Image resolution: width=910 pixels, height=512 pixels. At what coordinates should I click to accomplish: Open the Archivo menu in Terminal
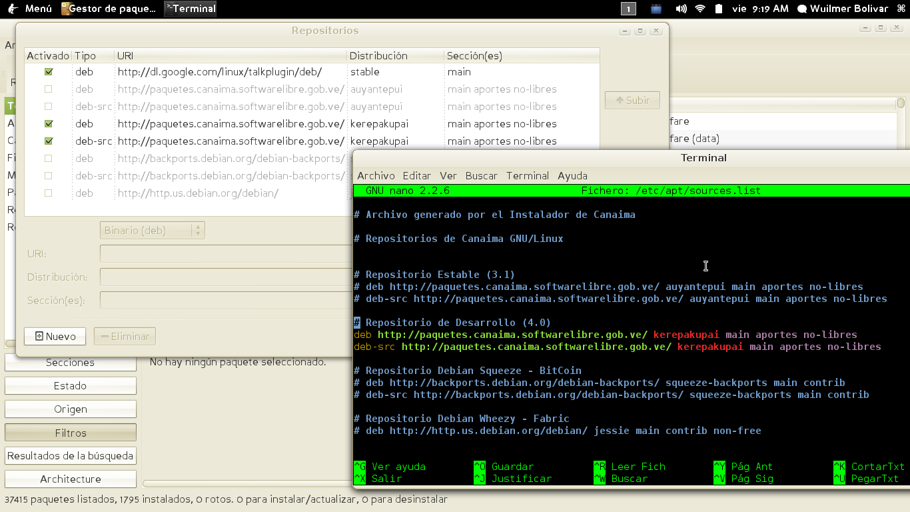376,176
